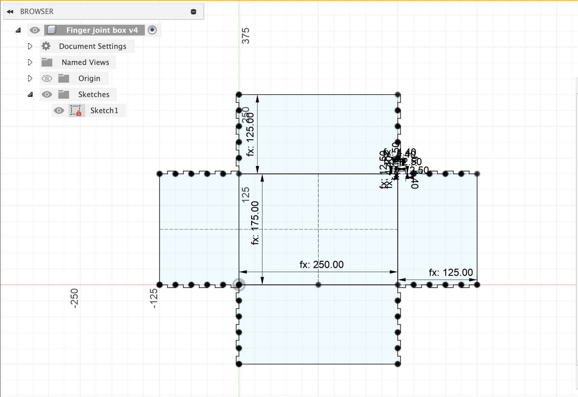The height and width of the screenshot is (397, 578).
Task: Hide Sketch1 using its eye icon
Action: pos(59,110)
